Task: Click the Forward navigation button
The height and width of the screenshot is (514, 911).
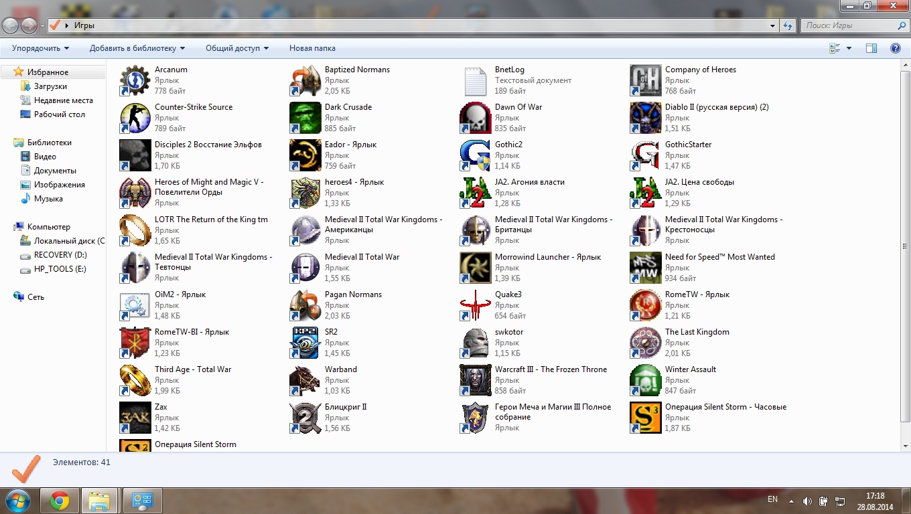Action: 29,25
